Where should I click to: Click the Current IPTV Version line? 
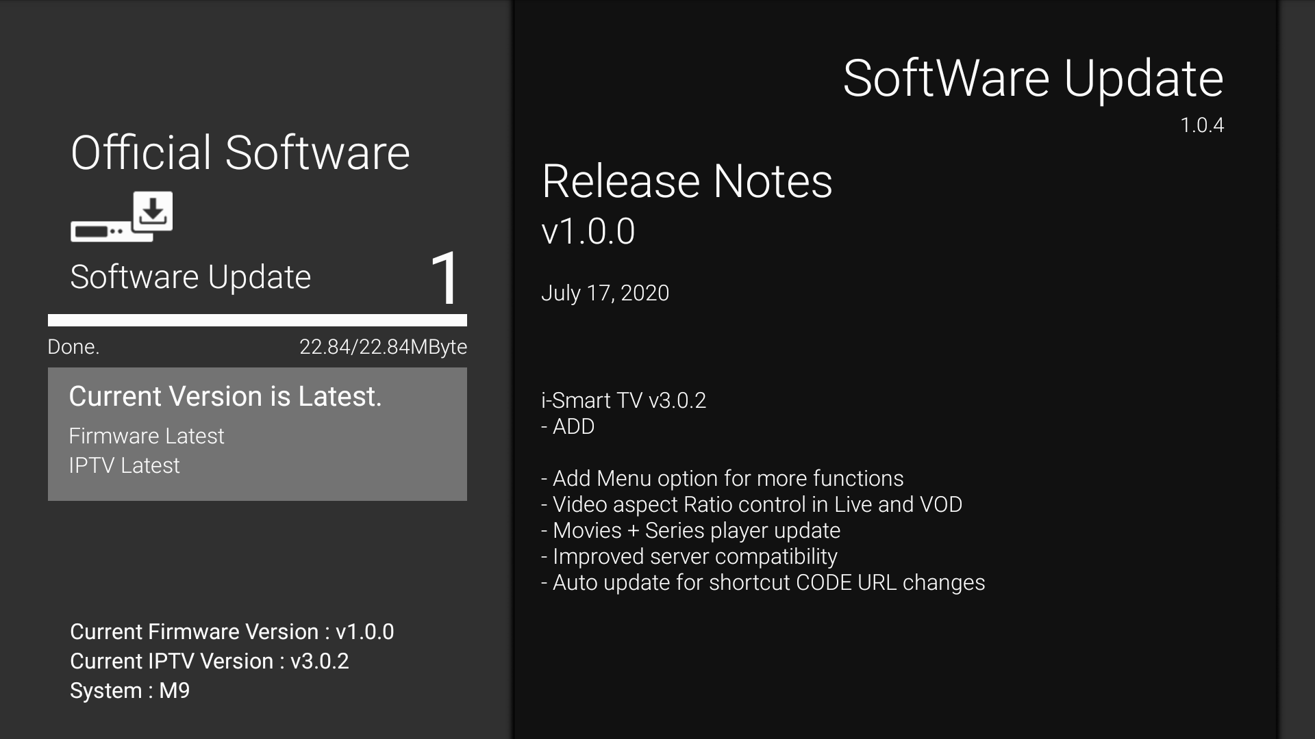tap(210, 661)
